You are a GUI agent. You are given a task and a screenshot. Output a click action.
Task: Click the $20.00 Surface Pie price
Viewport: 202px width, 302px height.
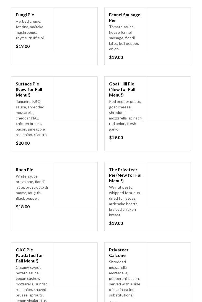(23, 143)
